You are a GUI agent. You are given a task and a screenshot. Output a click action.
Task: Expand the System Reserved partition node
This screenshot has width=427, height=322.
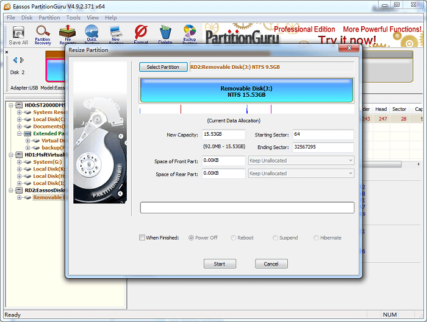pos(20,112)
